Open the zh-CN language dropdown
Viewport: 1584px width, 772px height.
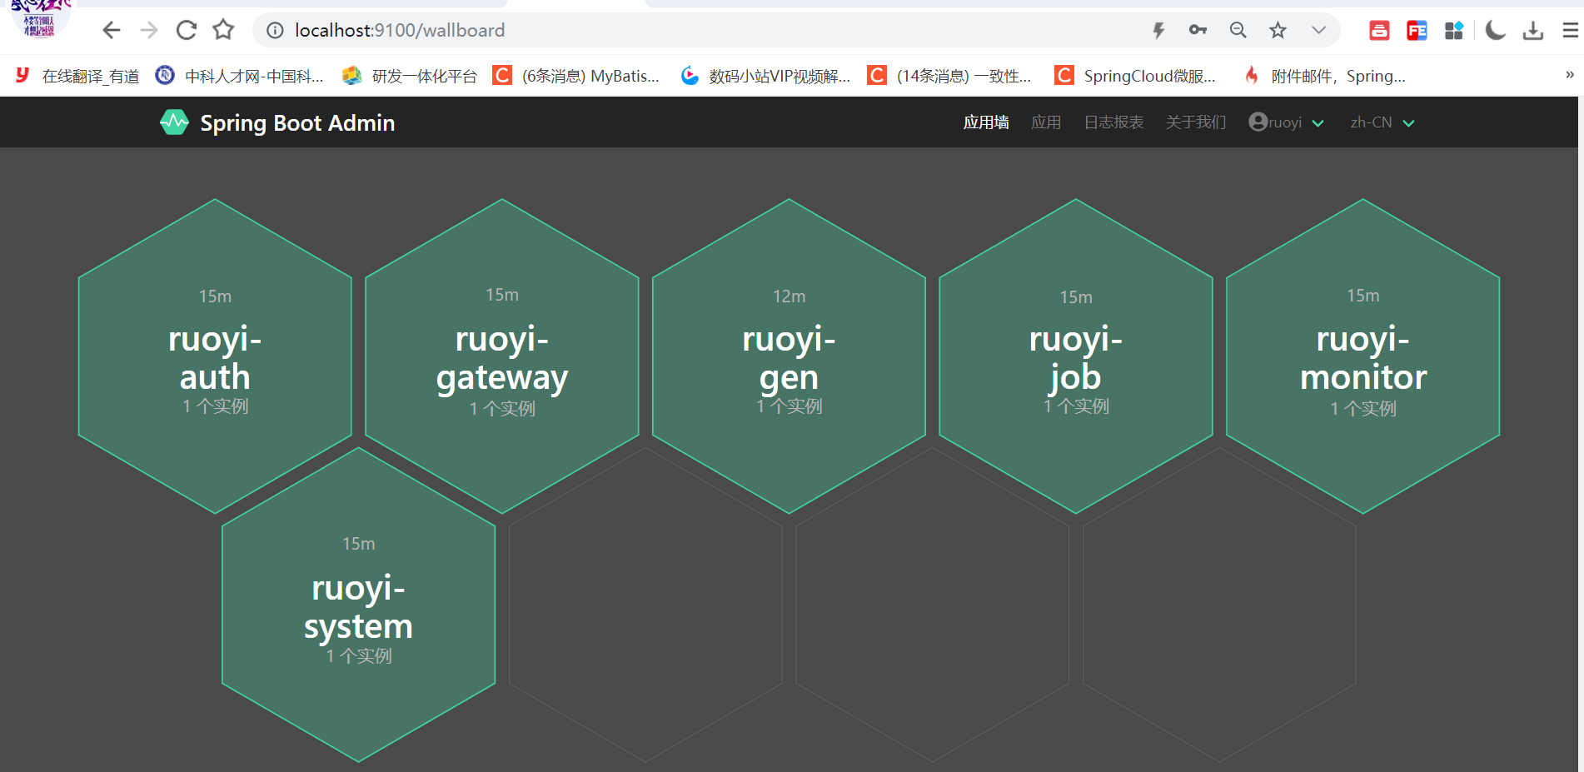point(1382,122)
